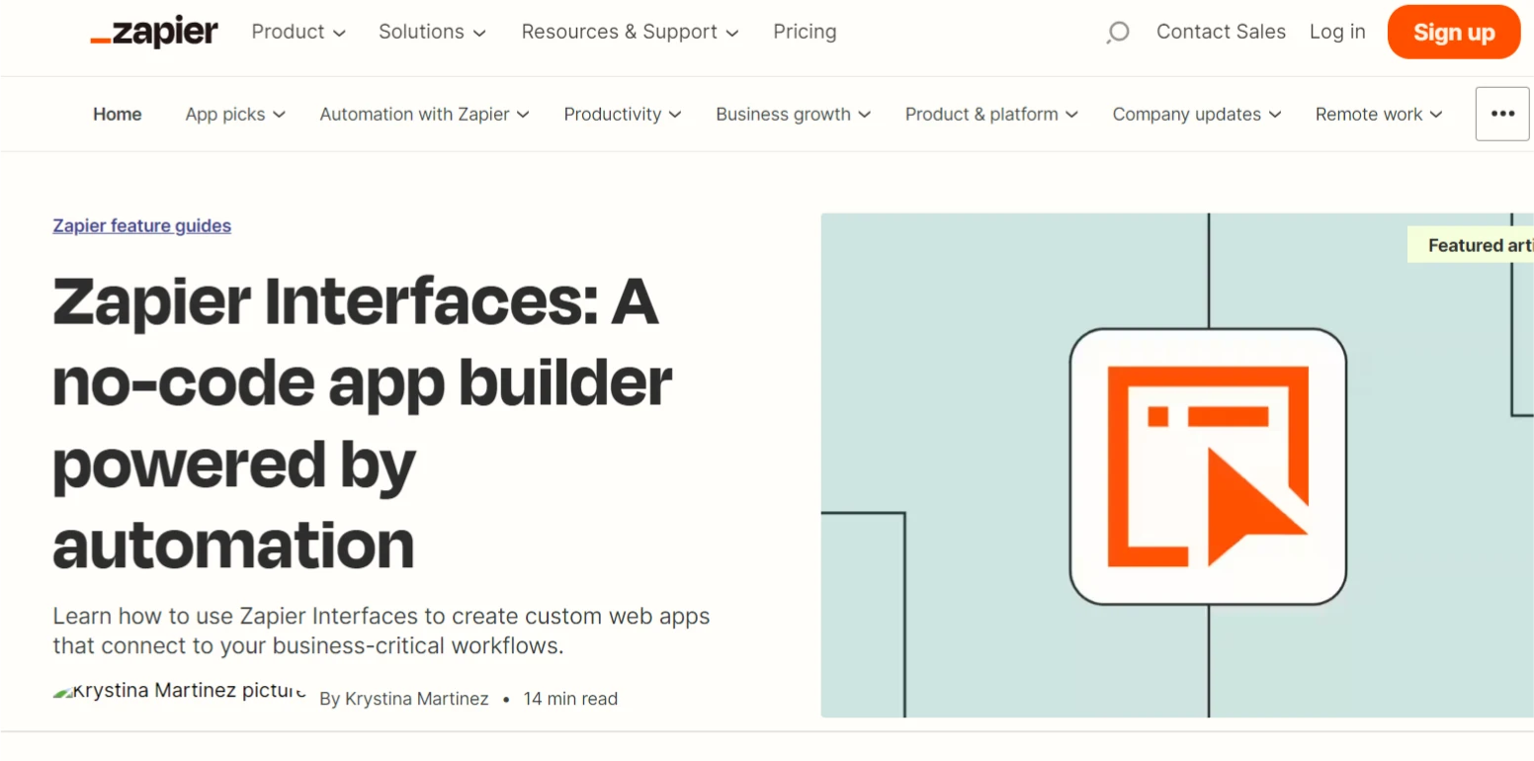The width and height of the screenshot is (1534, 761).
Task: Click the orange Sign up button
Action: 1454,33
